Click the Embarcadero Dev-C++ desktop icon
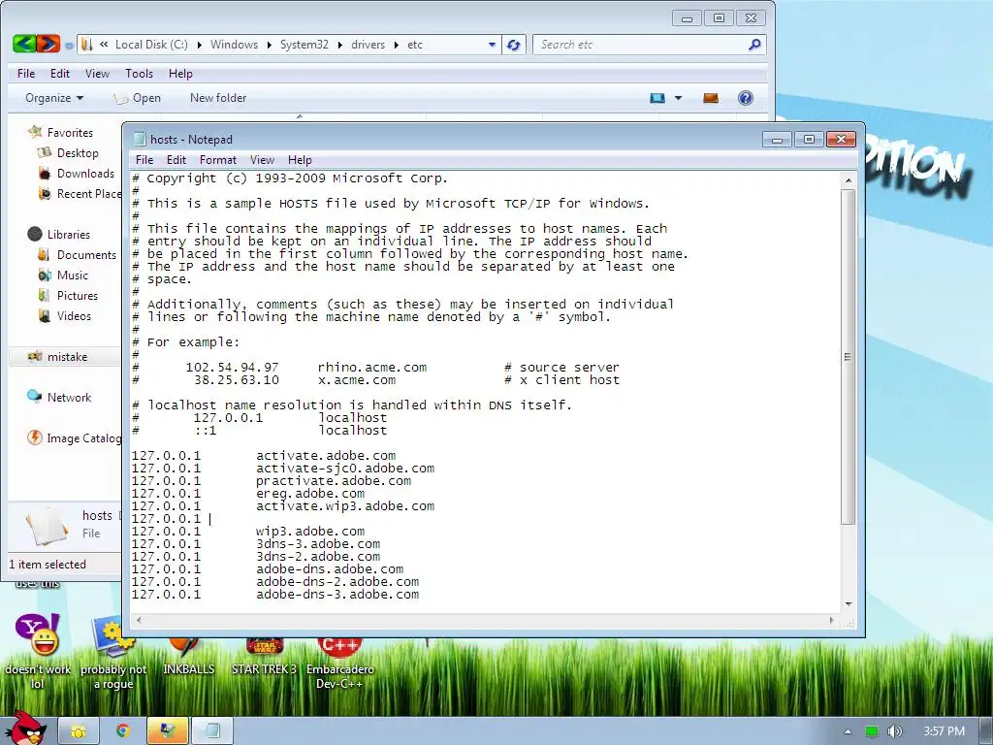This screenshot has width=993, height=745. [x=339, y=647]
